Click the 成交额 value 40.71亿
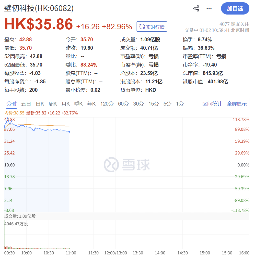Image resolution: width=255 pixels, height=259 pixels. tap(149, 48)
